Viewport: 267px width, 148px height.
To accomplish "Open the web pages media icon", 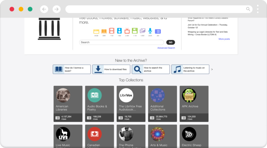I will [x=96, y=31].
